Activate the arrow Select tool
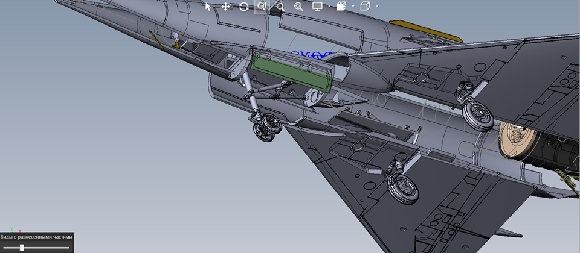This screenshot has height=253, width=580. click(x=208, y=7)
